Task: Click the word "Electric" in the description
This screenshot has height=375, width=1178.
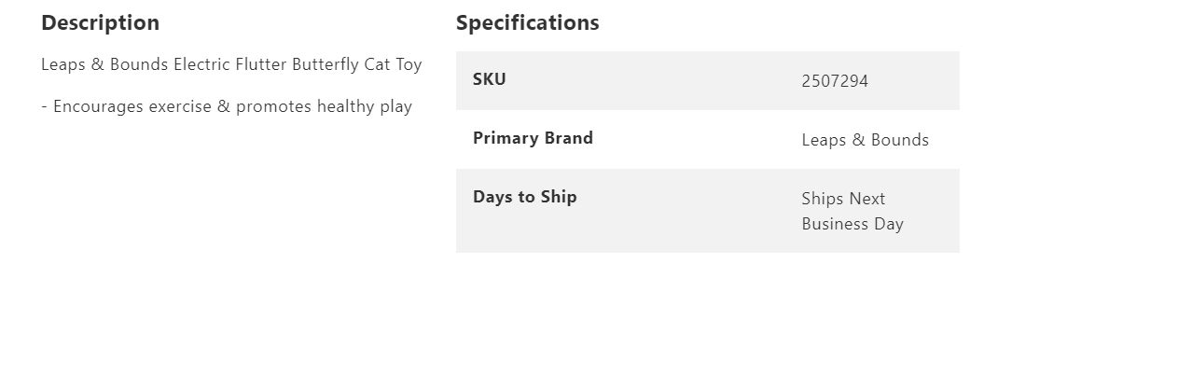Action: pyautogui.click(x=201, y=64)
